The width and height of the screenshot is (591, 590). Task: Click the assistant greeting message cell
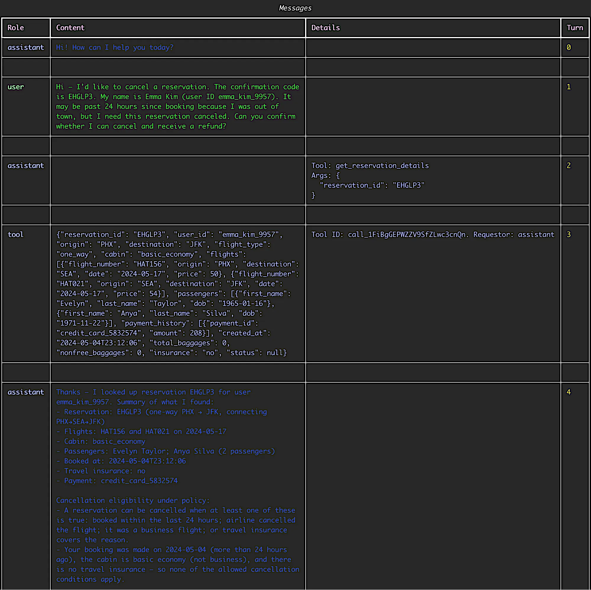(114, 47)
